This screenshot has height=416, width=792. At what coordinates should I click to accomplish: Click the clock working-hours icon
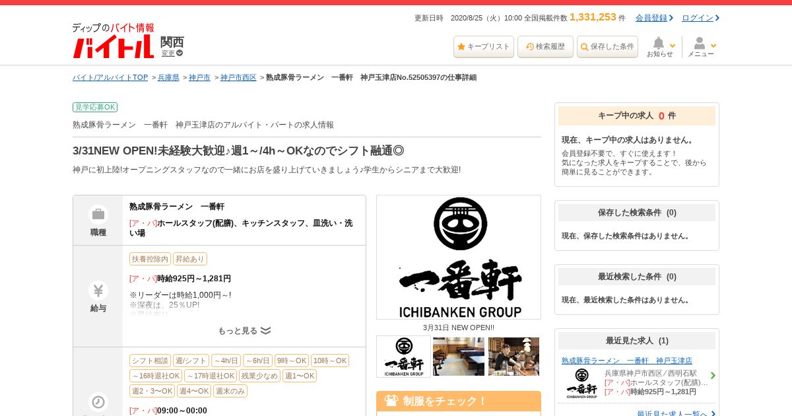click(98, 402)
